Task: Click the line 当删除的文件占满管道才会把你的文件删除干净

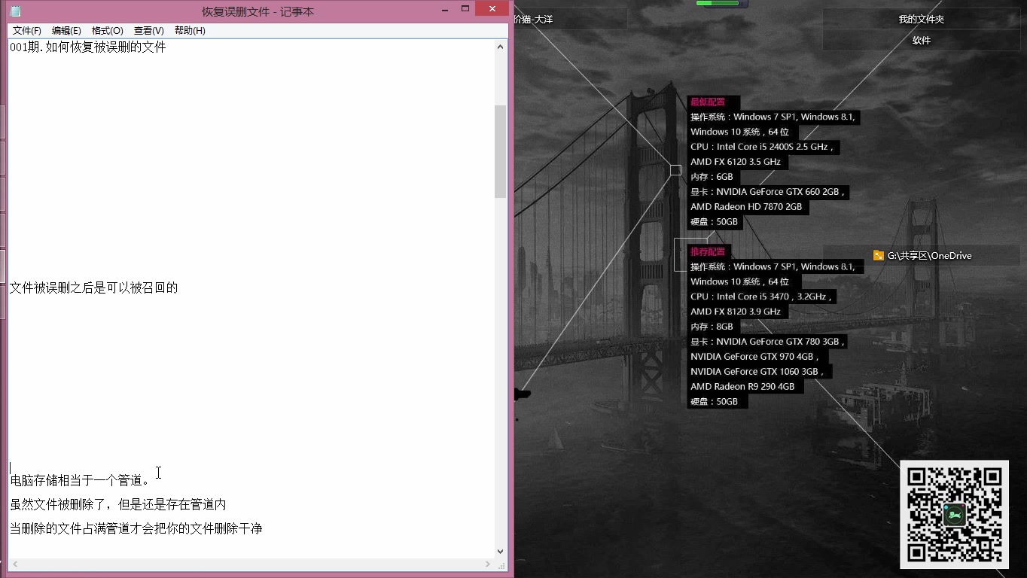Action: 136,528
